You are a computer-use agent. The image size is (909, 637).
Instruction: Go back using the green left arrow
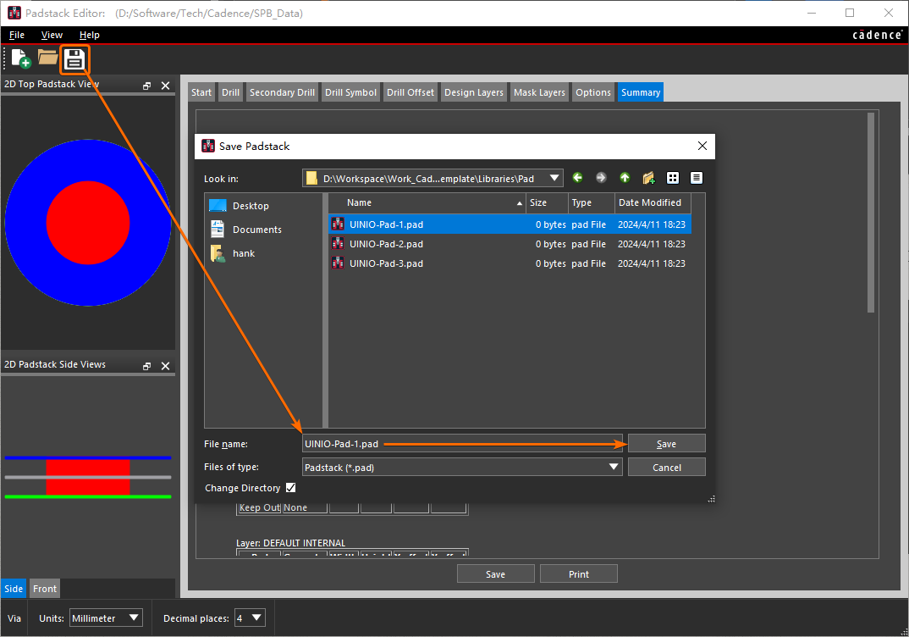578,178
